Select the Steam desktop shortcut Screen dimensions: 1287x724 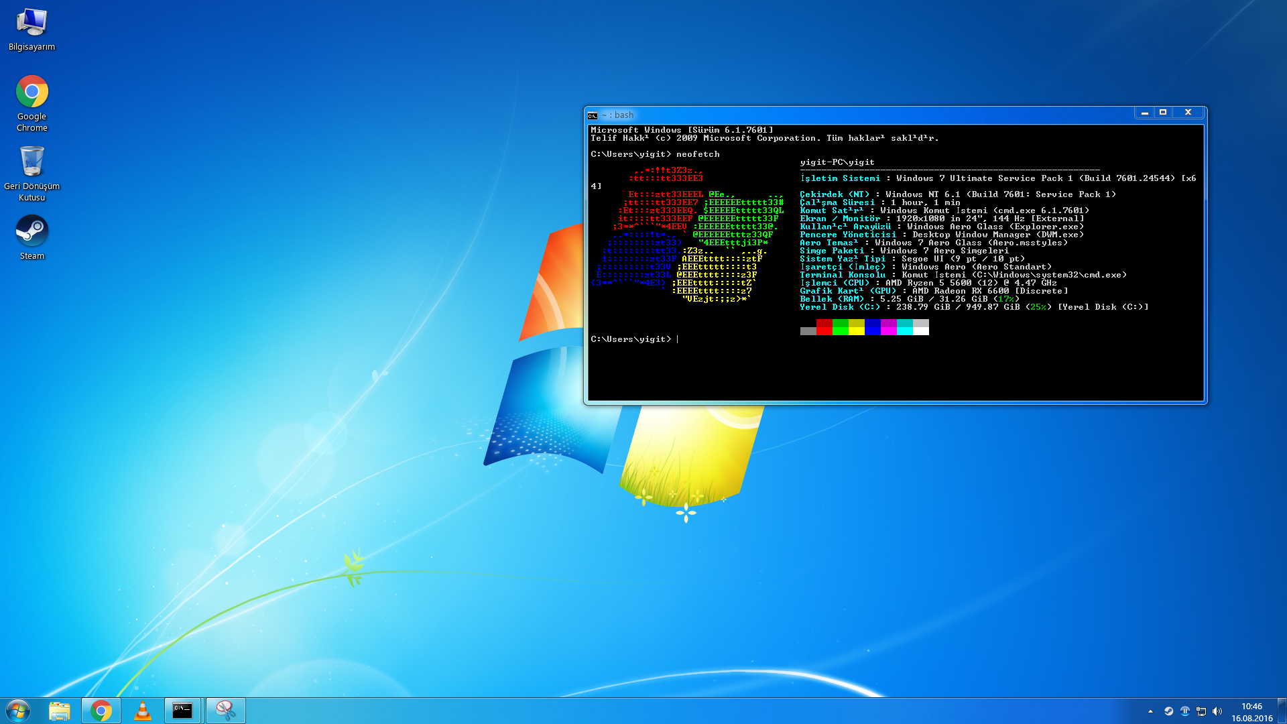pos(32,238)
